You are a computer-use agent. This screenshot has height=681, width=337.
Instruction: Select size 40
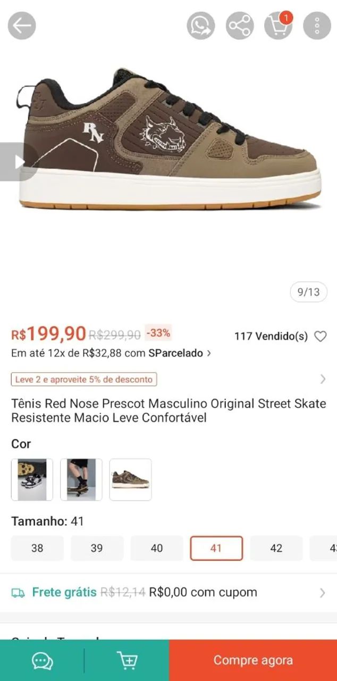tap(157, 548)
